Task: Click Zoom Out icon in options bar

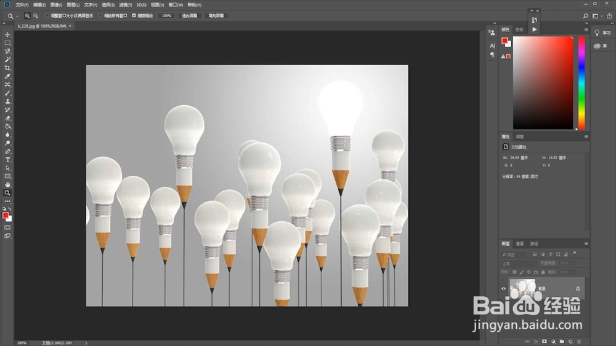Action: pyautogui.click(x=36, y=16)
